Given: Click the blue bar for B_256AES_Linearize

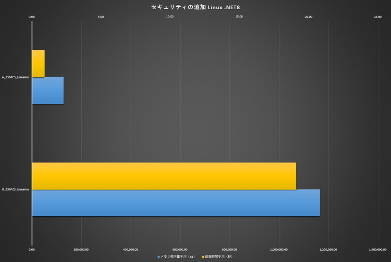Looking at the screenshot, I should click(x=176, y=203).
